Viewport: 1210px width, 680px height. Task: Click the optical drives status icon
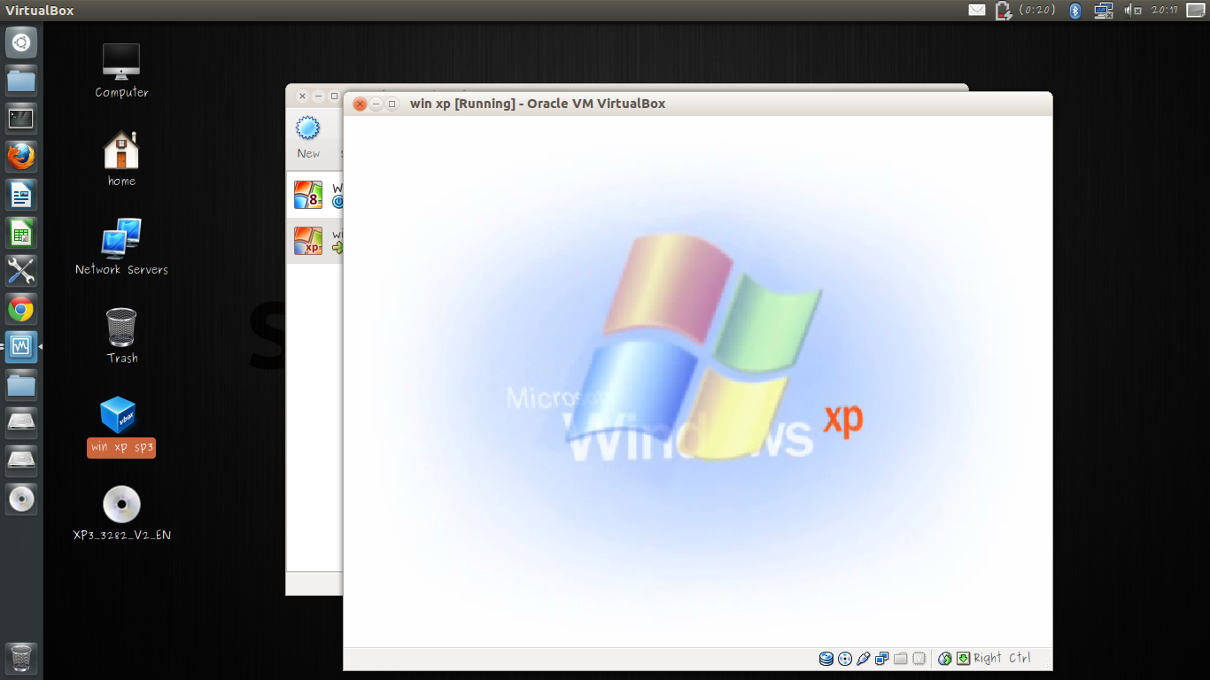click(x=845, y=659)
